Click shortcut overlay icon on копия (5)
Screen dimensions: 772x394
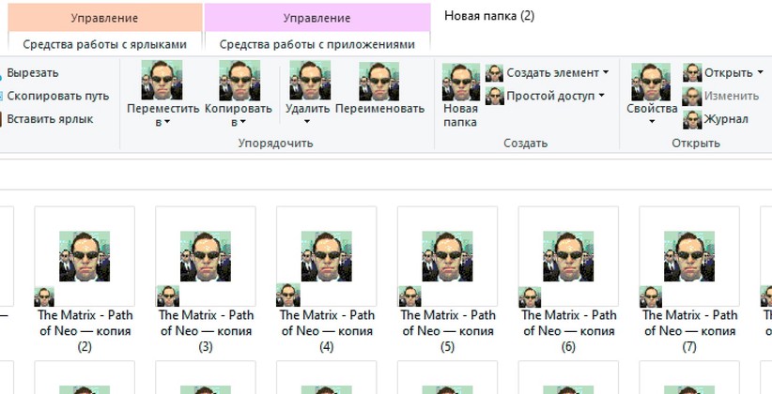[x=409, y=296]
